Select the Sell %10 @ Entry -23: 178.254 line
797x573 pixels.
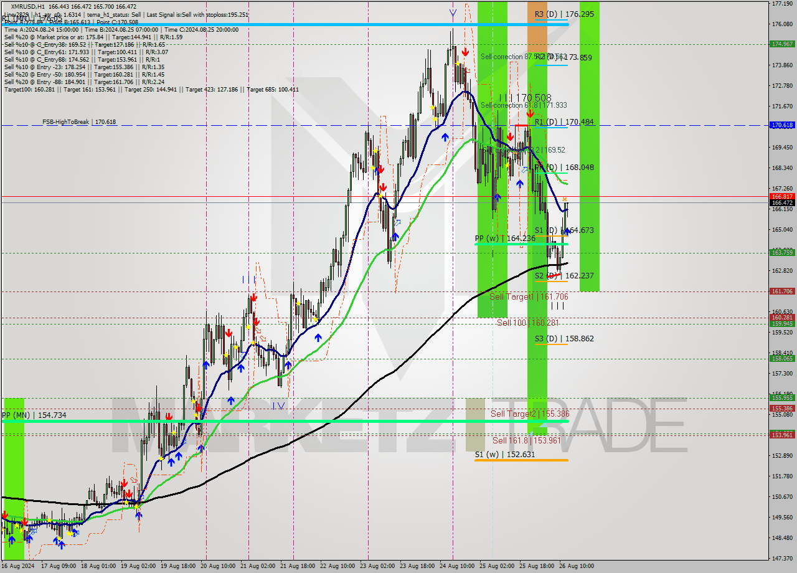[84, 67]
